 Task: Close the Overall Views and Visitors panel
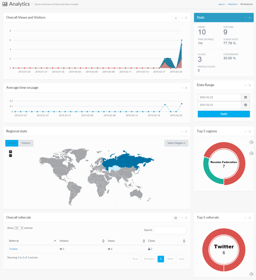click(186, 18)
